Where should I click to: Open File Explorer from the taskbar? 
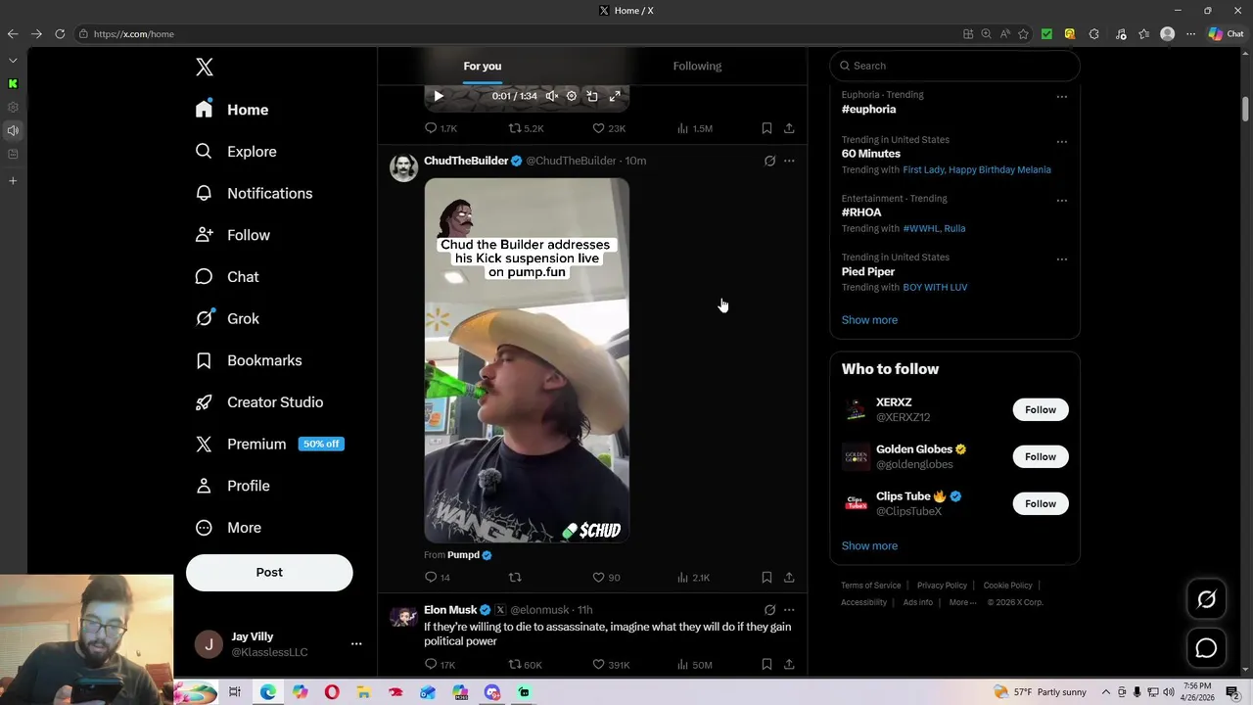point(363,692)
